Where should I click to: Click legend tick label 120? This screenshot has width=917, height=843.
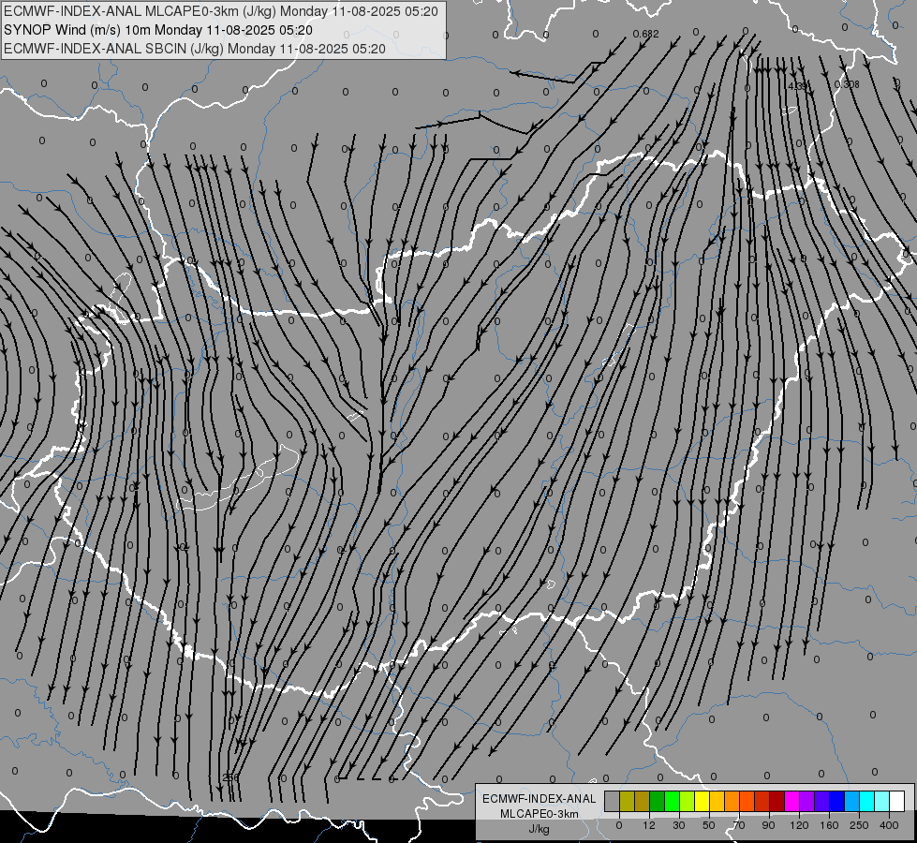(x=799, y=825)
